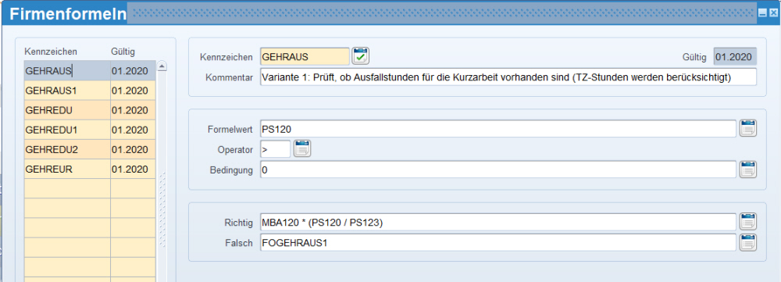This screenshot has height=282, width=781.
Task: Open the list icon next to Richtig
Action: [x=748, y=222]
